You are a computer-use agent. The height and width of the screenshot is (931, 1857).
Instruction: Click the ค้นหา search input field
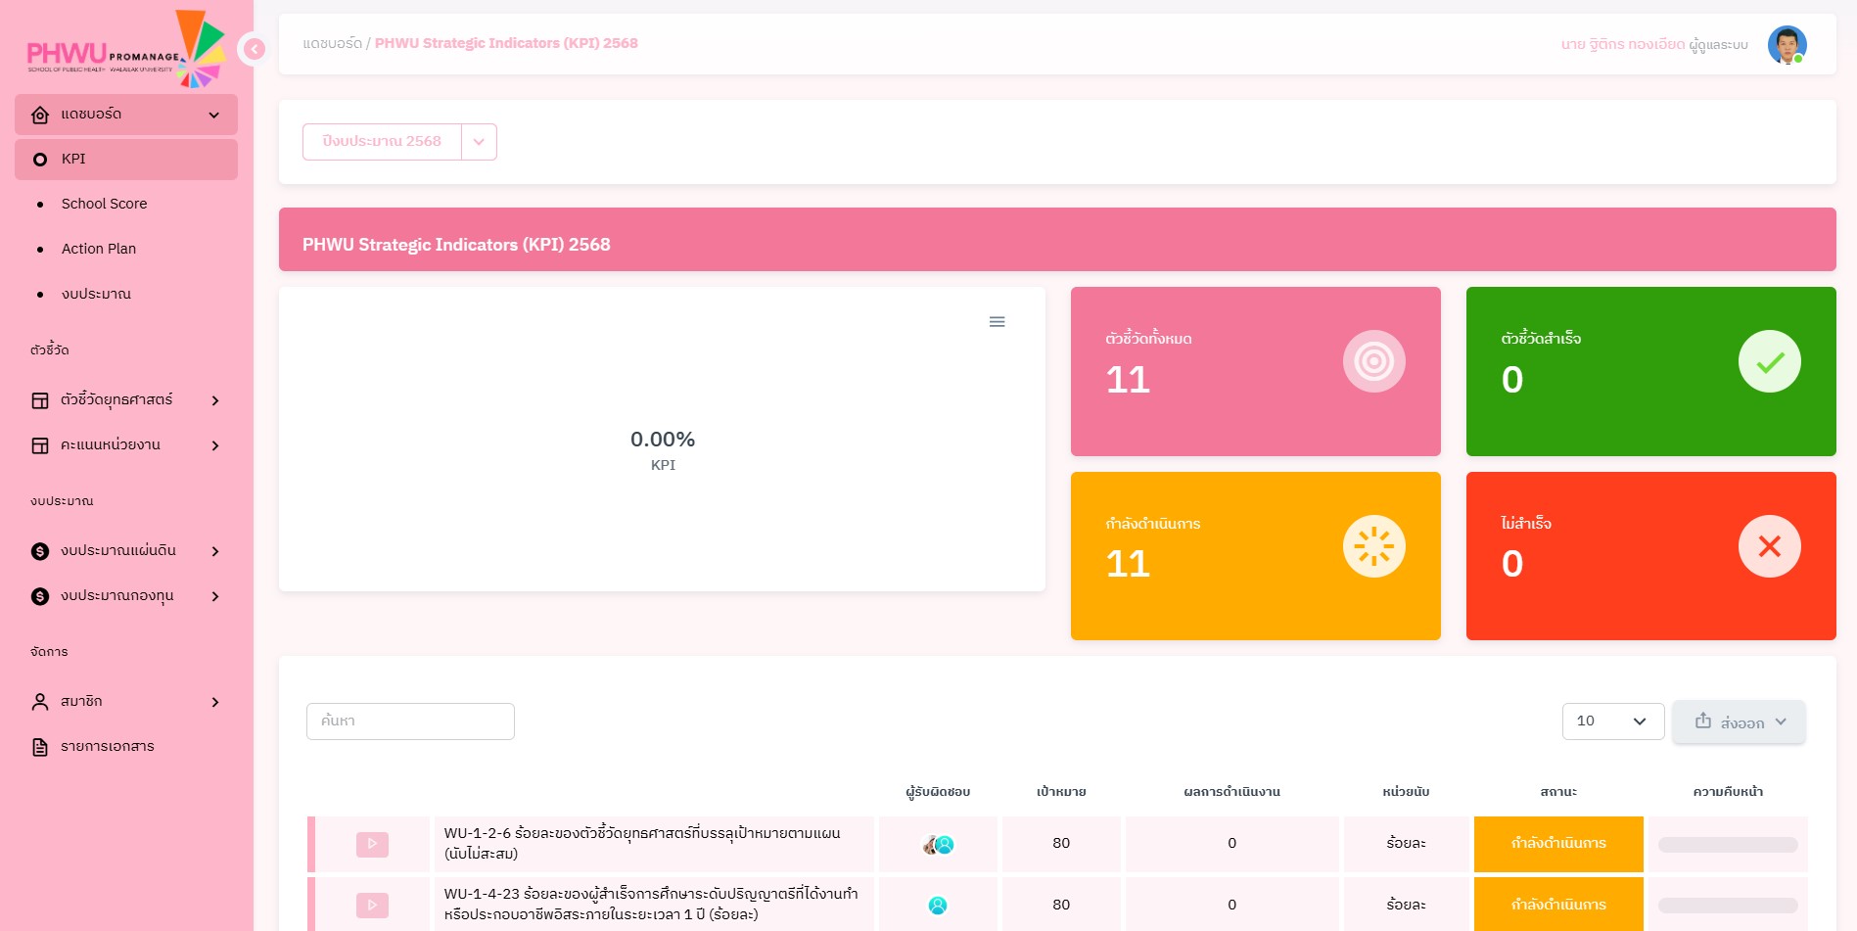tap(410, 722)
